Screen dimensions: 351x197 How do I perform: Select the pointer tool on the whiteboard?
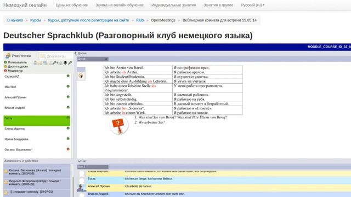coord(81,76)
